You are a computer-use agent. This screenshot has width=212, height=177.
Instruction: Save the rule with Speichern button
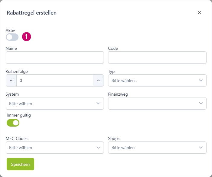pyautogui.click(x=20, y=164)
